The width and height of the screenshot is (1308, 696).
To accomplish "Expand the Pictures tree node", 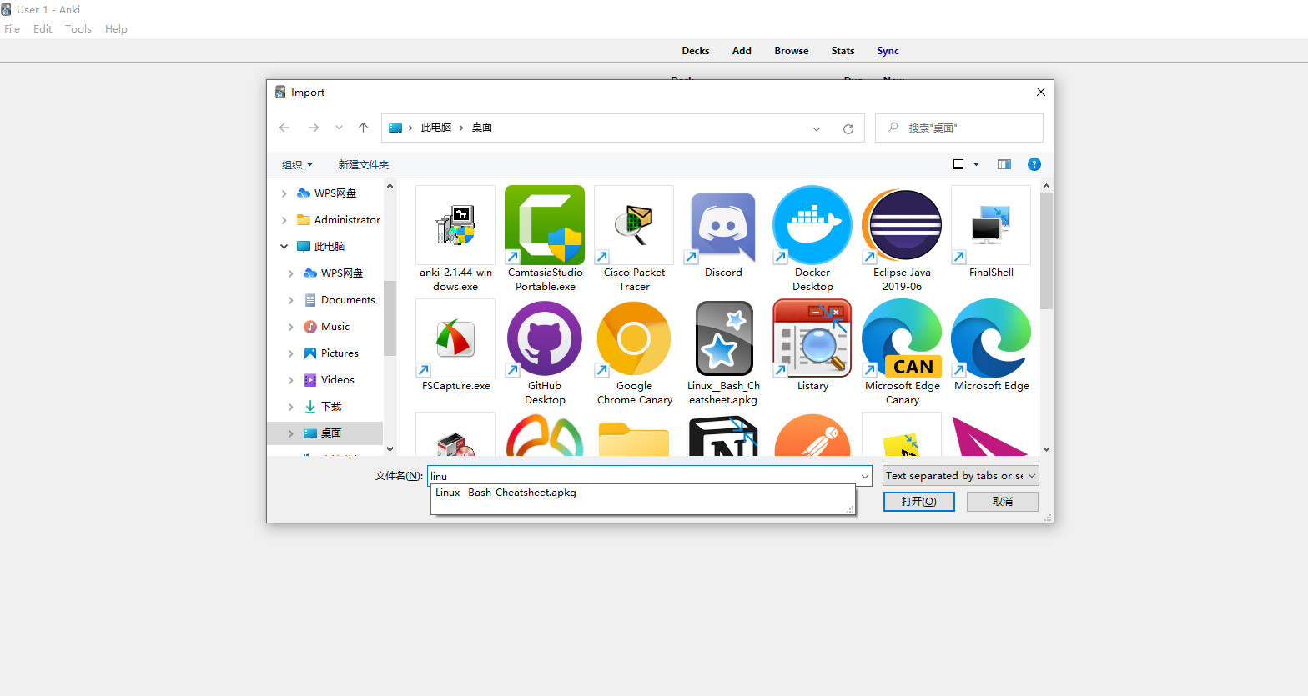I will [290, 353].
